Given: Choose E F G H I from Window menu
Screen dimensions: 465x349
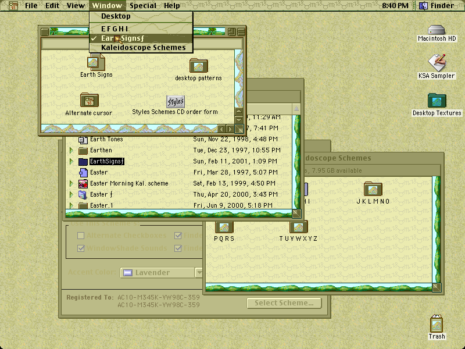Looking at the screenshot, I should 141,29.
